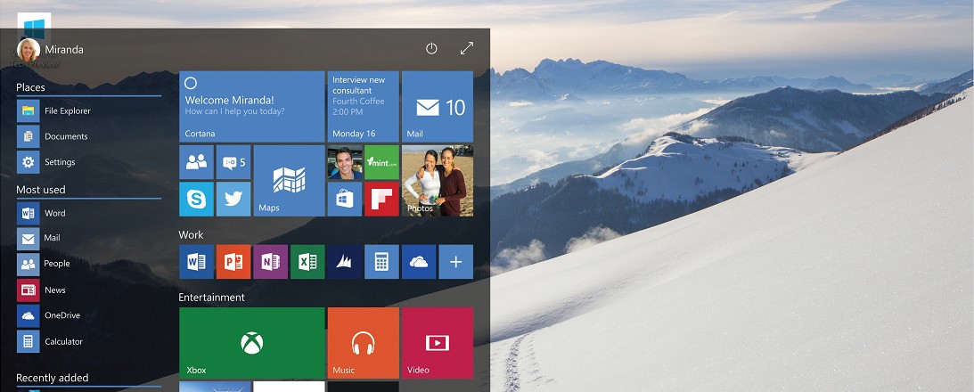Open the Video tile

point(438,343)
